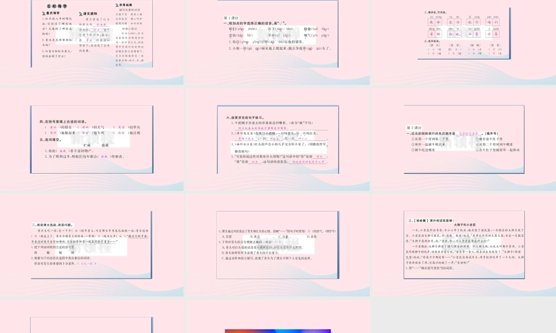
Task: Click the 积累拓展 heading in first slide
Action: tap(124, 5)
